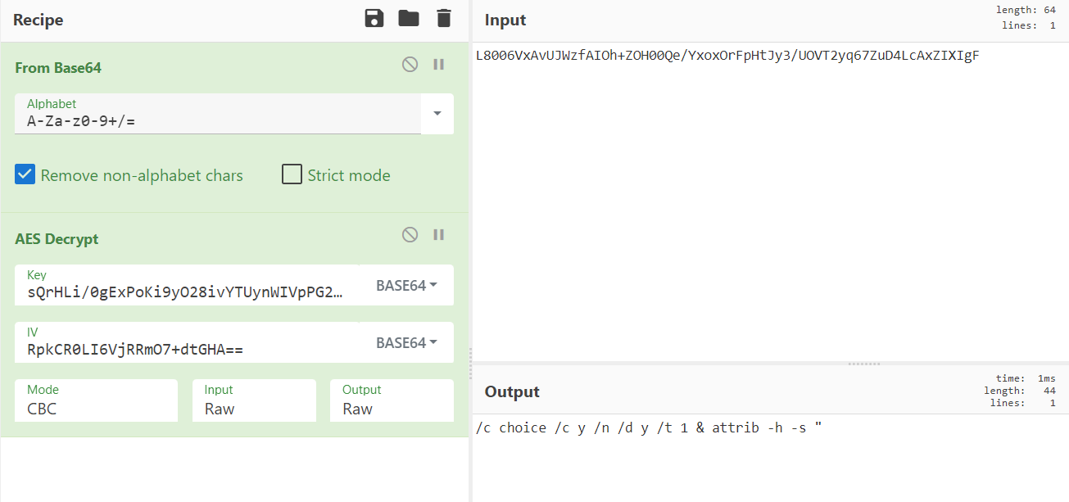Open the AES Input format selector
The width and height of the screenshot is (1069, 502).
tap(254, 400)
